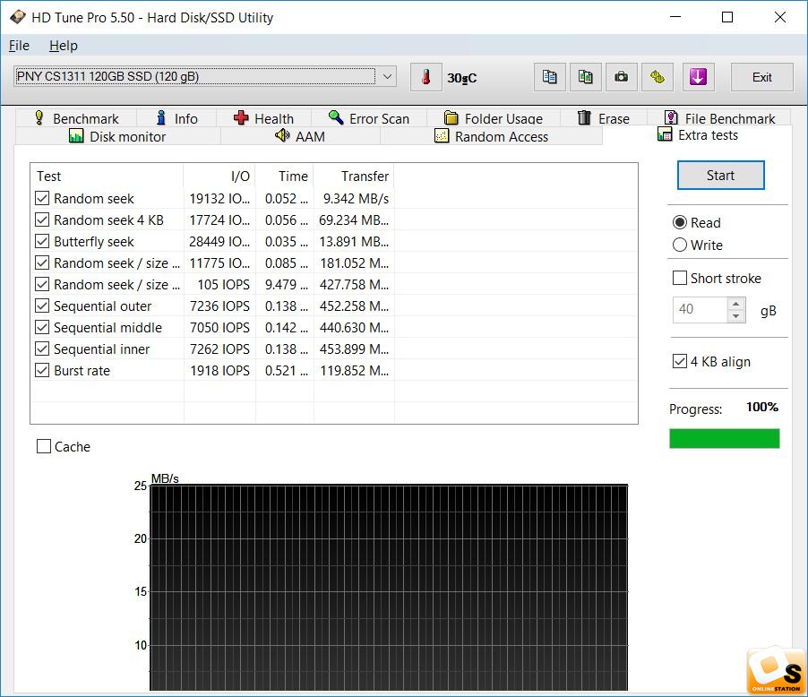Enable the Cache checkbox
This screenshot has width=808, height=697.
coord(44,446)
